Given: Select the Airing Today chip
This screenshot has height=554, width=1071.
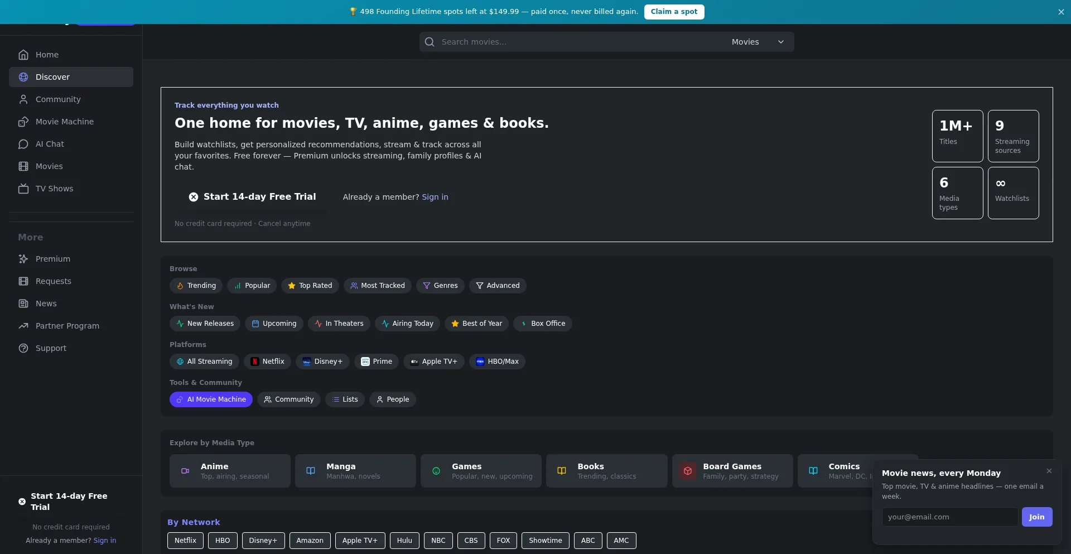Looking at the screenshot, I should (407, 324).
